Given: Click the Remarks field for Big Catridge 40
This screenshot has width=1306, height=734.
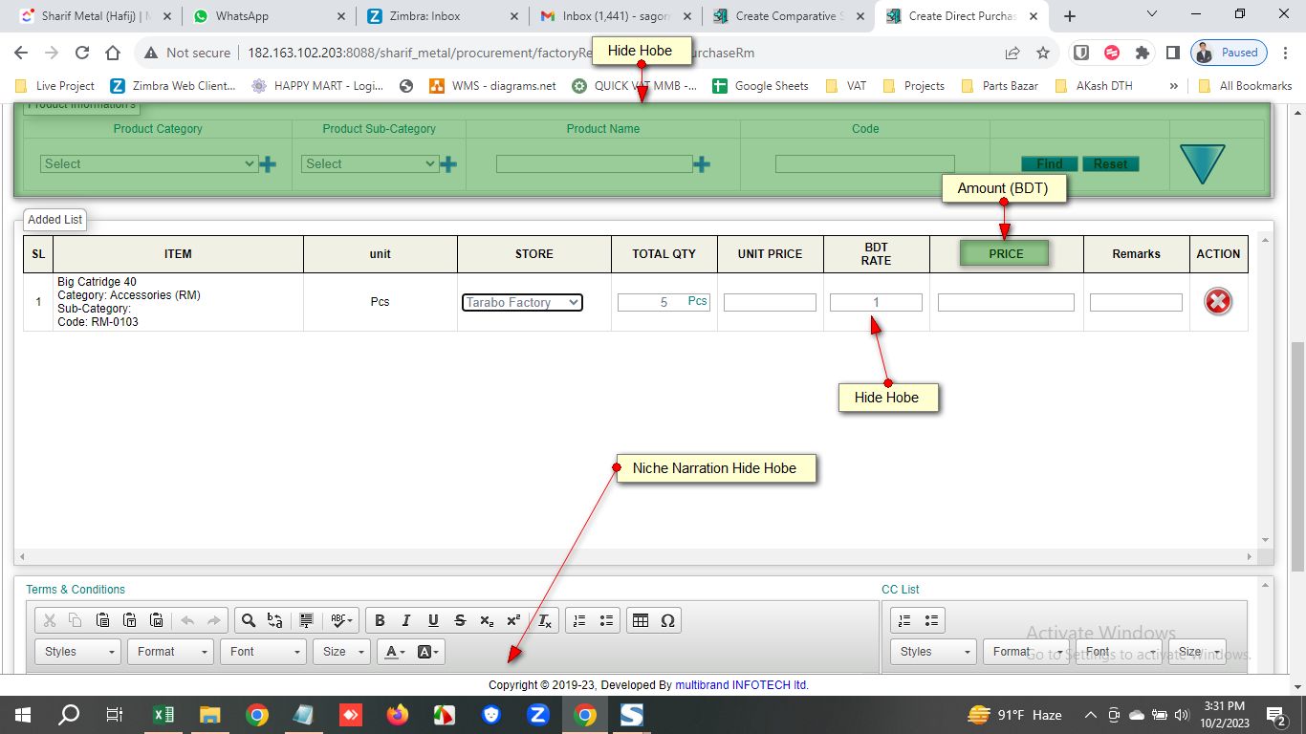Looking at the screenshot, I should 1136,302.
